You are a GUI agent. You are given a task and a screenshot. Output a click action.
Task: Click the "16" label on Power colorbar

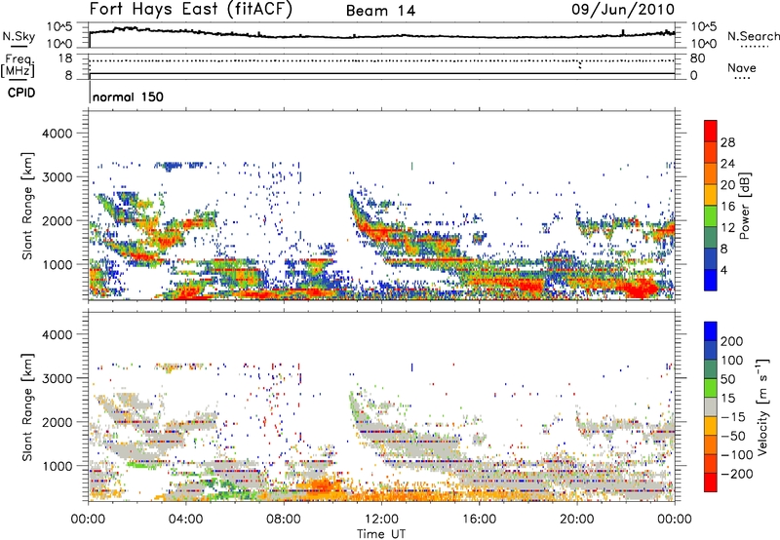(x=727, y=207)
